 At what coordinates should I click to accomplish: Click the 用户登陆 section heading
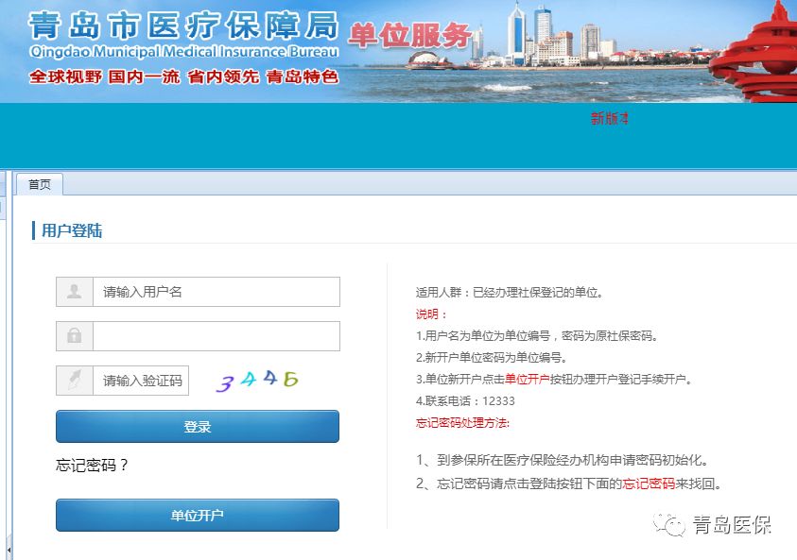pyautogui.click(x=72, y=230)
